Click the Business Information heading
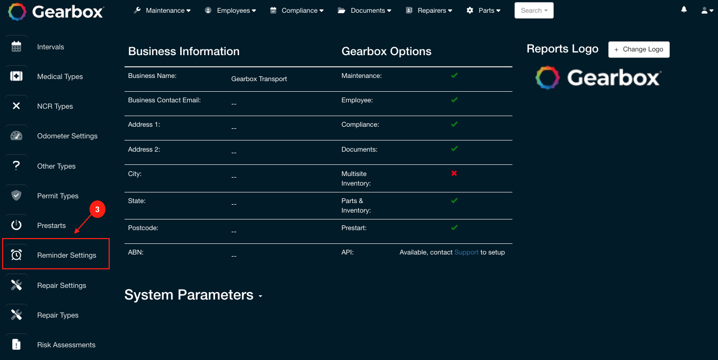 tap(184, 51)
